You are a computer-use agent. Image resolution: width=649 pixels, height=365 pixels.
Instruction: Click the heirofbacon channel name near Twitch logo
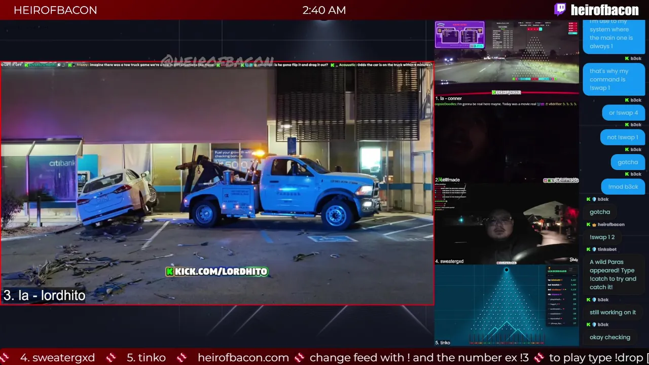[x=604, y=10]
